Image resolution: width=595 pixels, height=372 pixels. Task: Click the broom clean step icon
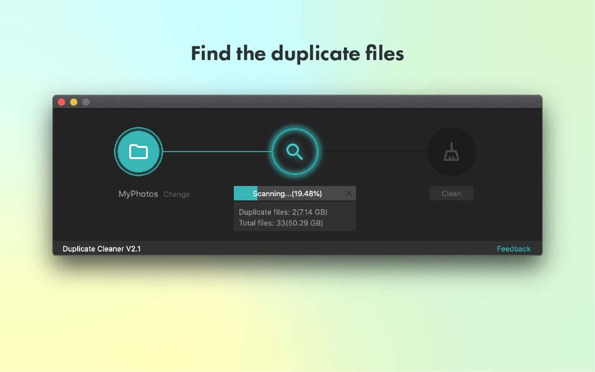(x=452, y=152)
